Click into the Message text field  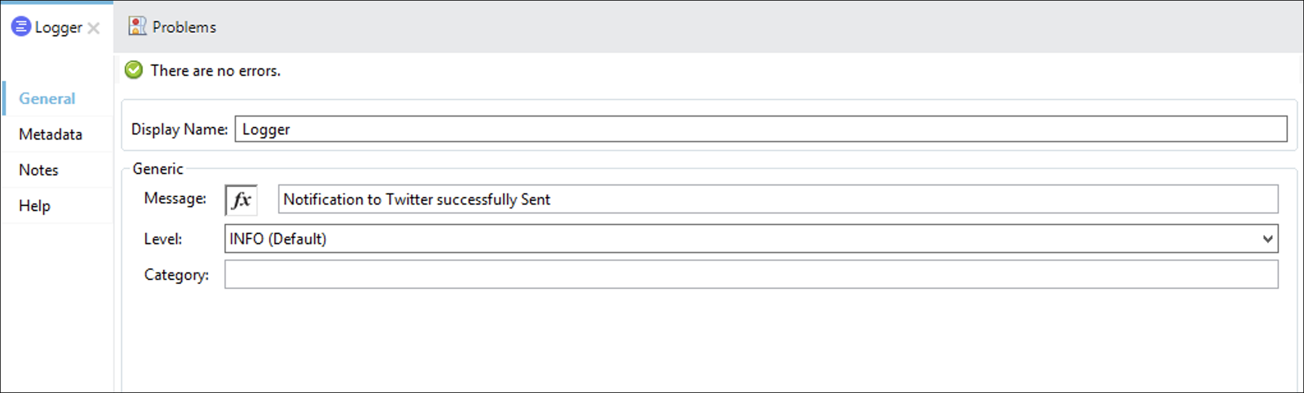(778, 199)
